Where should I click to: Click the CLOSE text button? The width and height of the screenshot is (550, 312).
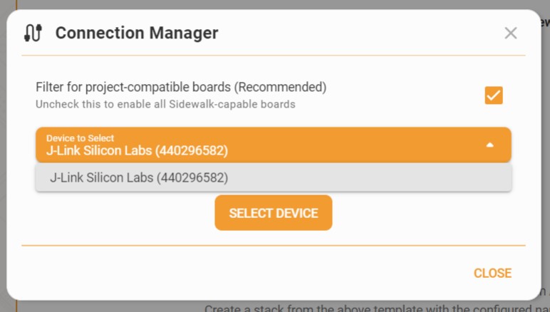[492, 274]
